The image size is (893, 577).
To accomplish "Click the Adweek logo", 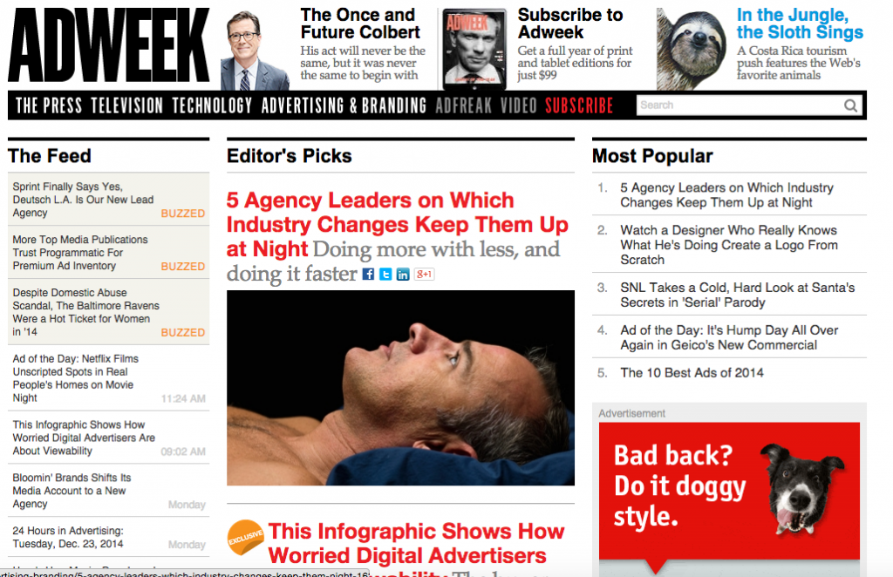I will coord(109,45).
